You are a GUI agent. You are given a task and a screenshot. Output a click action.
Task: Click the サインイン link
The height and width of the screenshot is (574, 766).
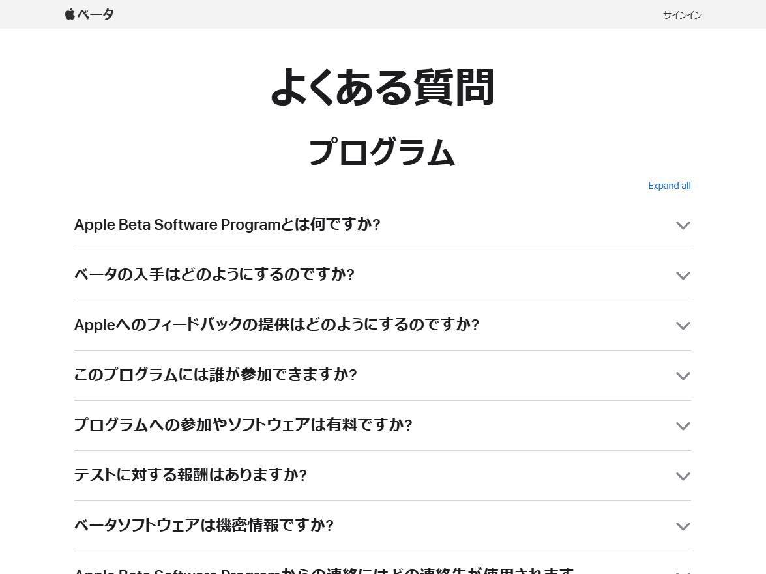point(682,15)
